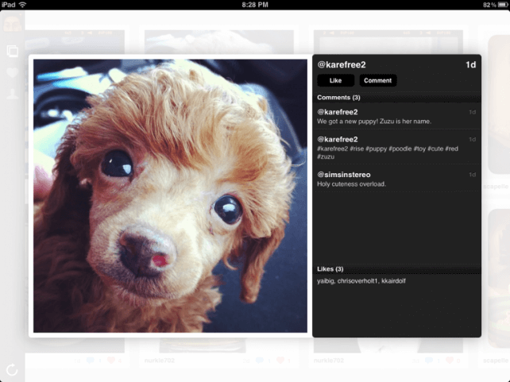
Task: Tap the refresh icon in the sidebar
Action: pyautogui.click(x=12, y=369)
